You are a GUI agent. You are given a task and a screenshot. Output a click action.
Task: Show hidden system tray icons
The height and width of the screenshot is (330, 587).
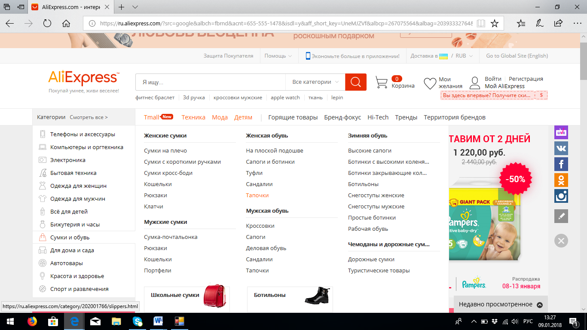tap(474, 321)
